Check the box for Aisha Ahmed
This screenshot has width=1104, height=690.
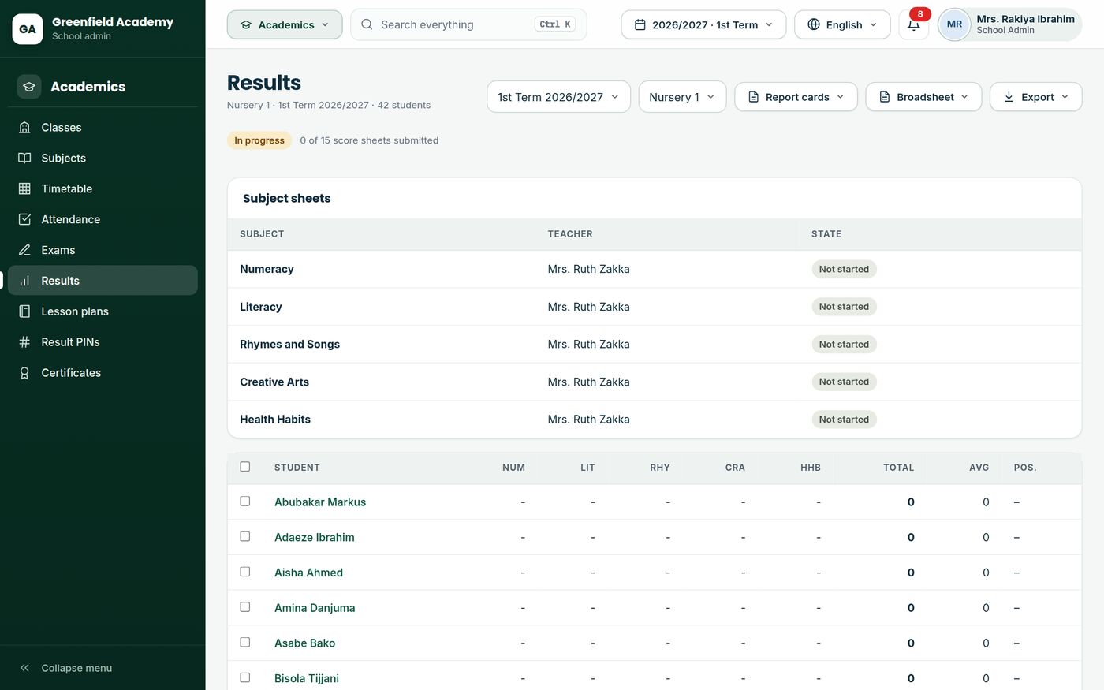(245, 572)
